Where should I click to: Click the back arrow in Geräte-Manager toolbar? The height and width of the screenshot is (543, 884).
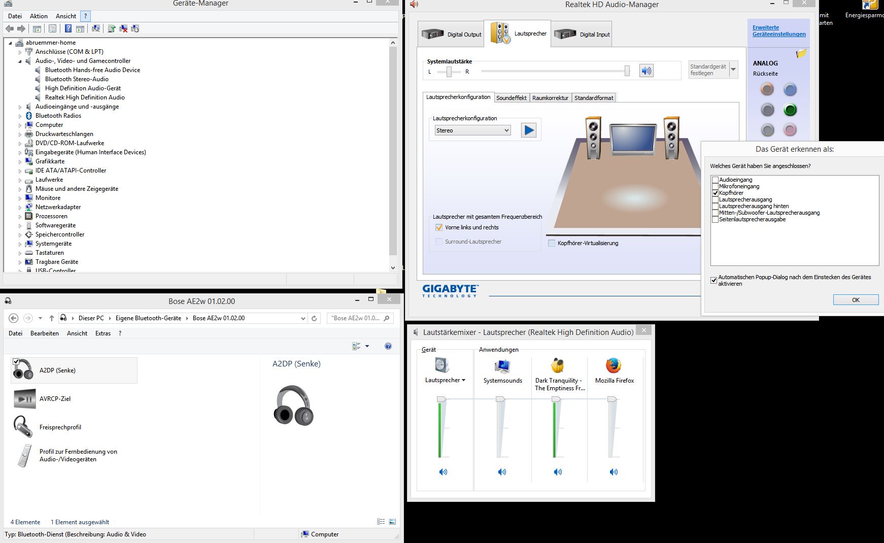click(x=10, y=28)
